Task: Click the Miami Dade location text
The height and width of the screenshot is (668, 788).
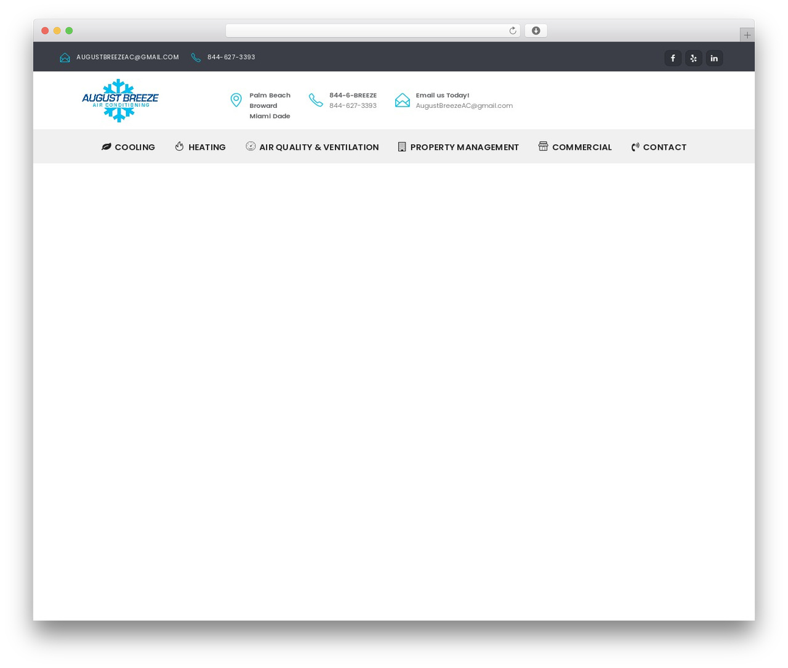Action: pyautogui.click(x=270, y=116)
